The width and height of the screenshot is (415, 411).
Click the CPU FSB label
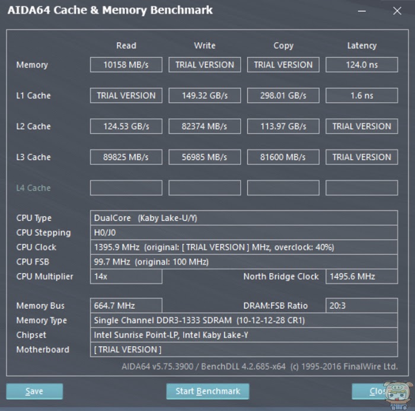(x=33, y=262)
